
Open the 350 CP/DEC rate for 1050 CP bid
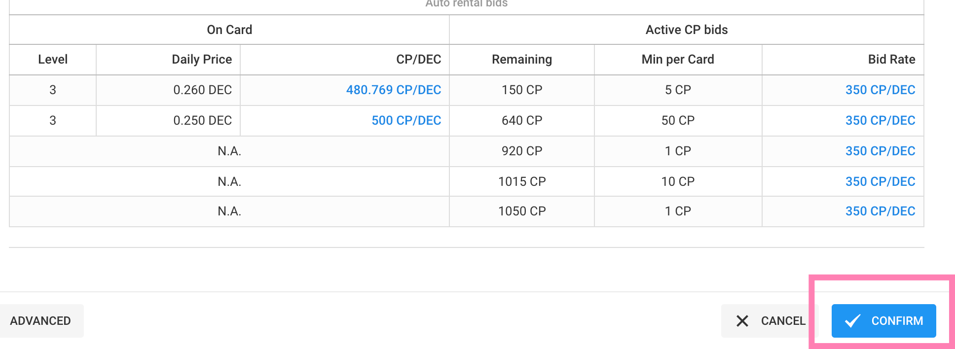click(x=880, y=211)
